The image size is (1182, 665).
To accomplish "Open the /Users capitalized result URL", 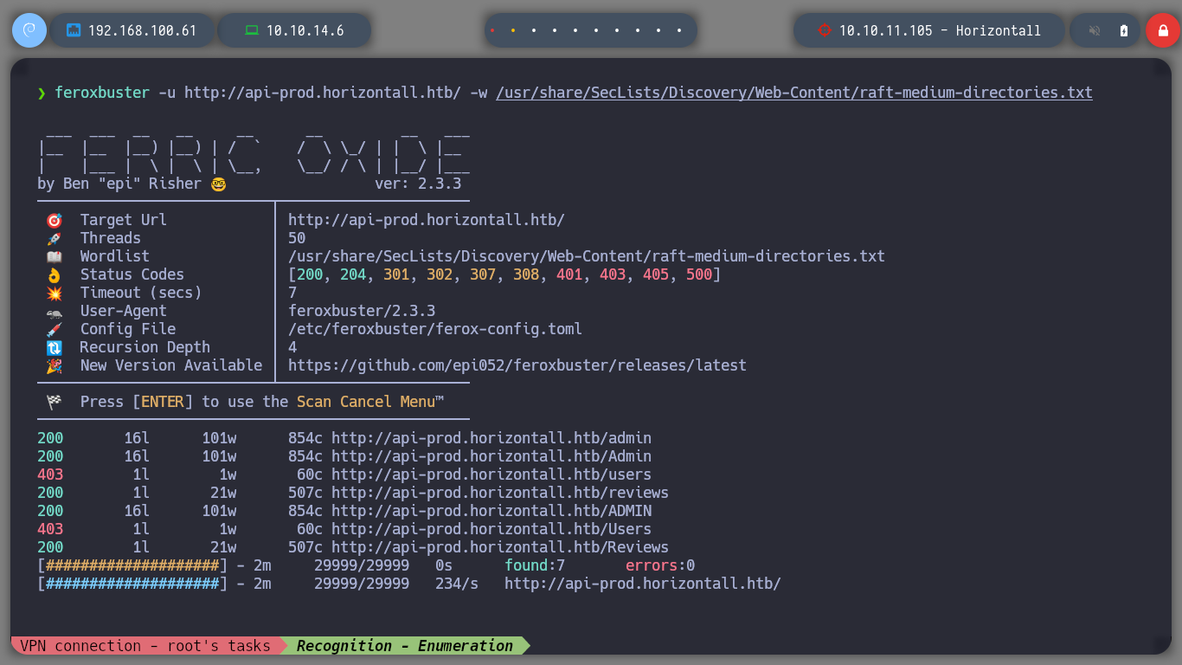I will click(491, 529).
